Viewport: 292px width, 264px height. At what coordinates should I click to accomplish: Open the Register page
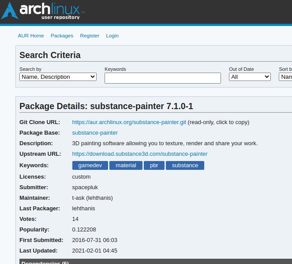(x=90, y=36)
